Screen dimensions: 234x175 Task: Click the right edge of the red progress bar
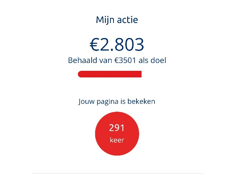pyautogui.click(x=140, y=74)
